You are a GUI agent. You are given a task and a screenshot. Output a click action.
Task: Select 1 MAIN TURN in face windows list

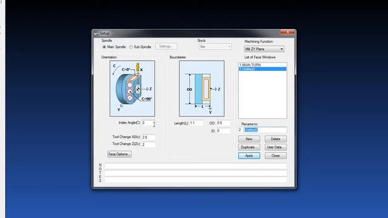click(263, 65)
